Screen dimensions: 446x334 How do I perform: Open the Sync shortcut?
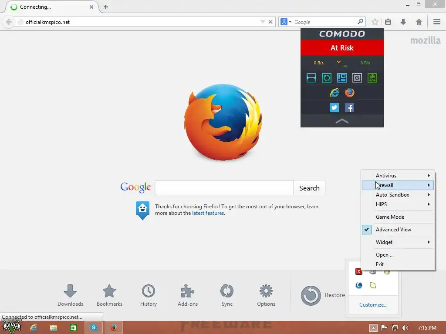[x=226, y=295]
